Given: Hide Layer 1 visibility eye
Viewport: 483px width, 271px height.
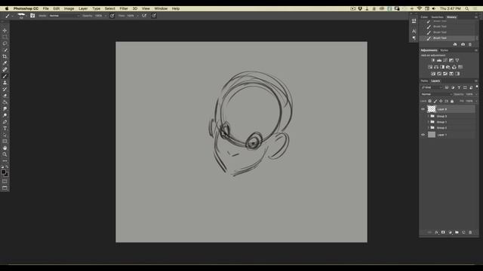Looking at the screenshot, I should [423, 135].
